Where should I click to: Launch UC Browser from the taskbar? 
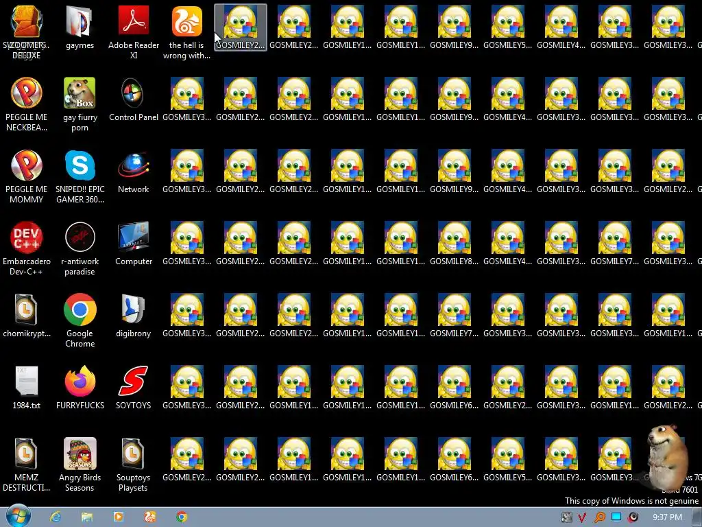point(150,517)
